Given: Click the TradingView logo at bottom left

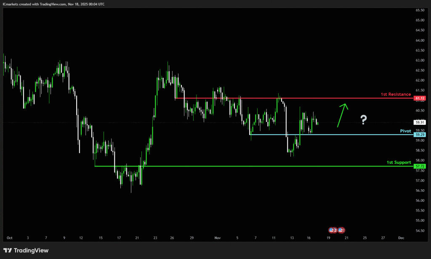Looking at the screenshot, I should [x=26, y=251].
